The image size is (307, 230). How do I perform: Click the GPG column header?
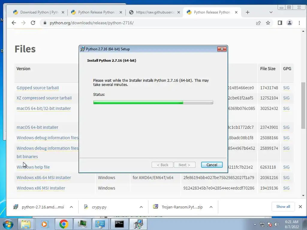tap(287, 69)
